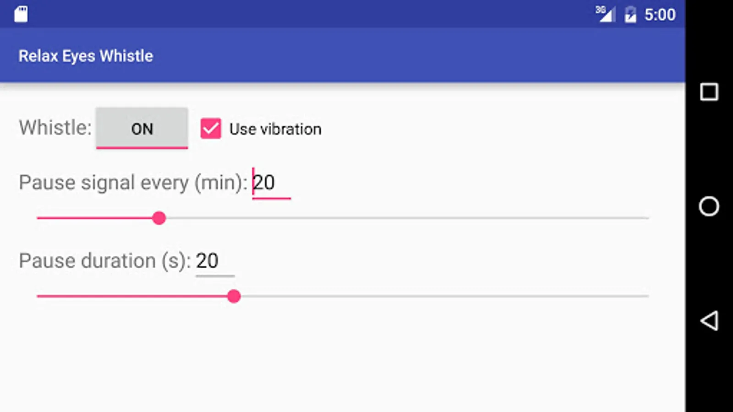Focus the pause signal minutes input field
Viewport: 733px width, 412px height.
pos(271,183)
